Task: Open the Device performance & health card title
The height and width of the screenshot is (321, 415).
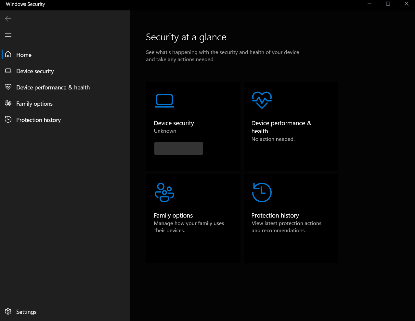Action: click(x=281, y=127)
